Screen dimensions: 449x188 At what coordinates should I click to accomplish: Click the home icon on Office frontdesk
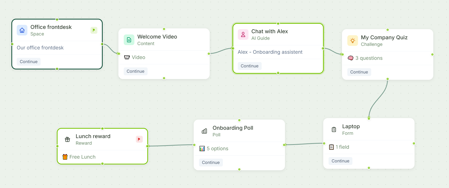22,30
